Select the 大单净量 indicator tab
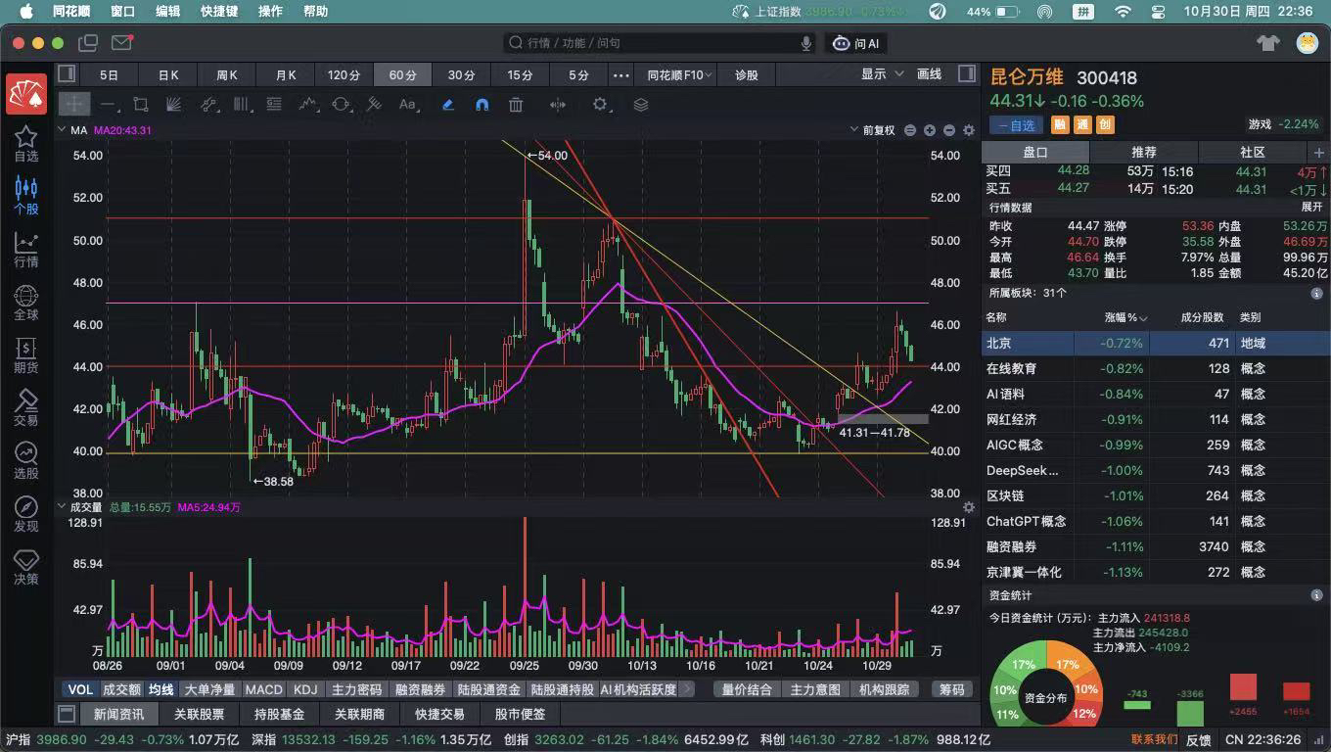This screenshot has width=1331, height=752. [x=209, y=689]
